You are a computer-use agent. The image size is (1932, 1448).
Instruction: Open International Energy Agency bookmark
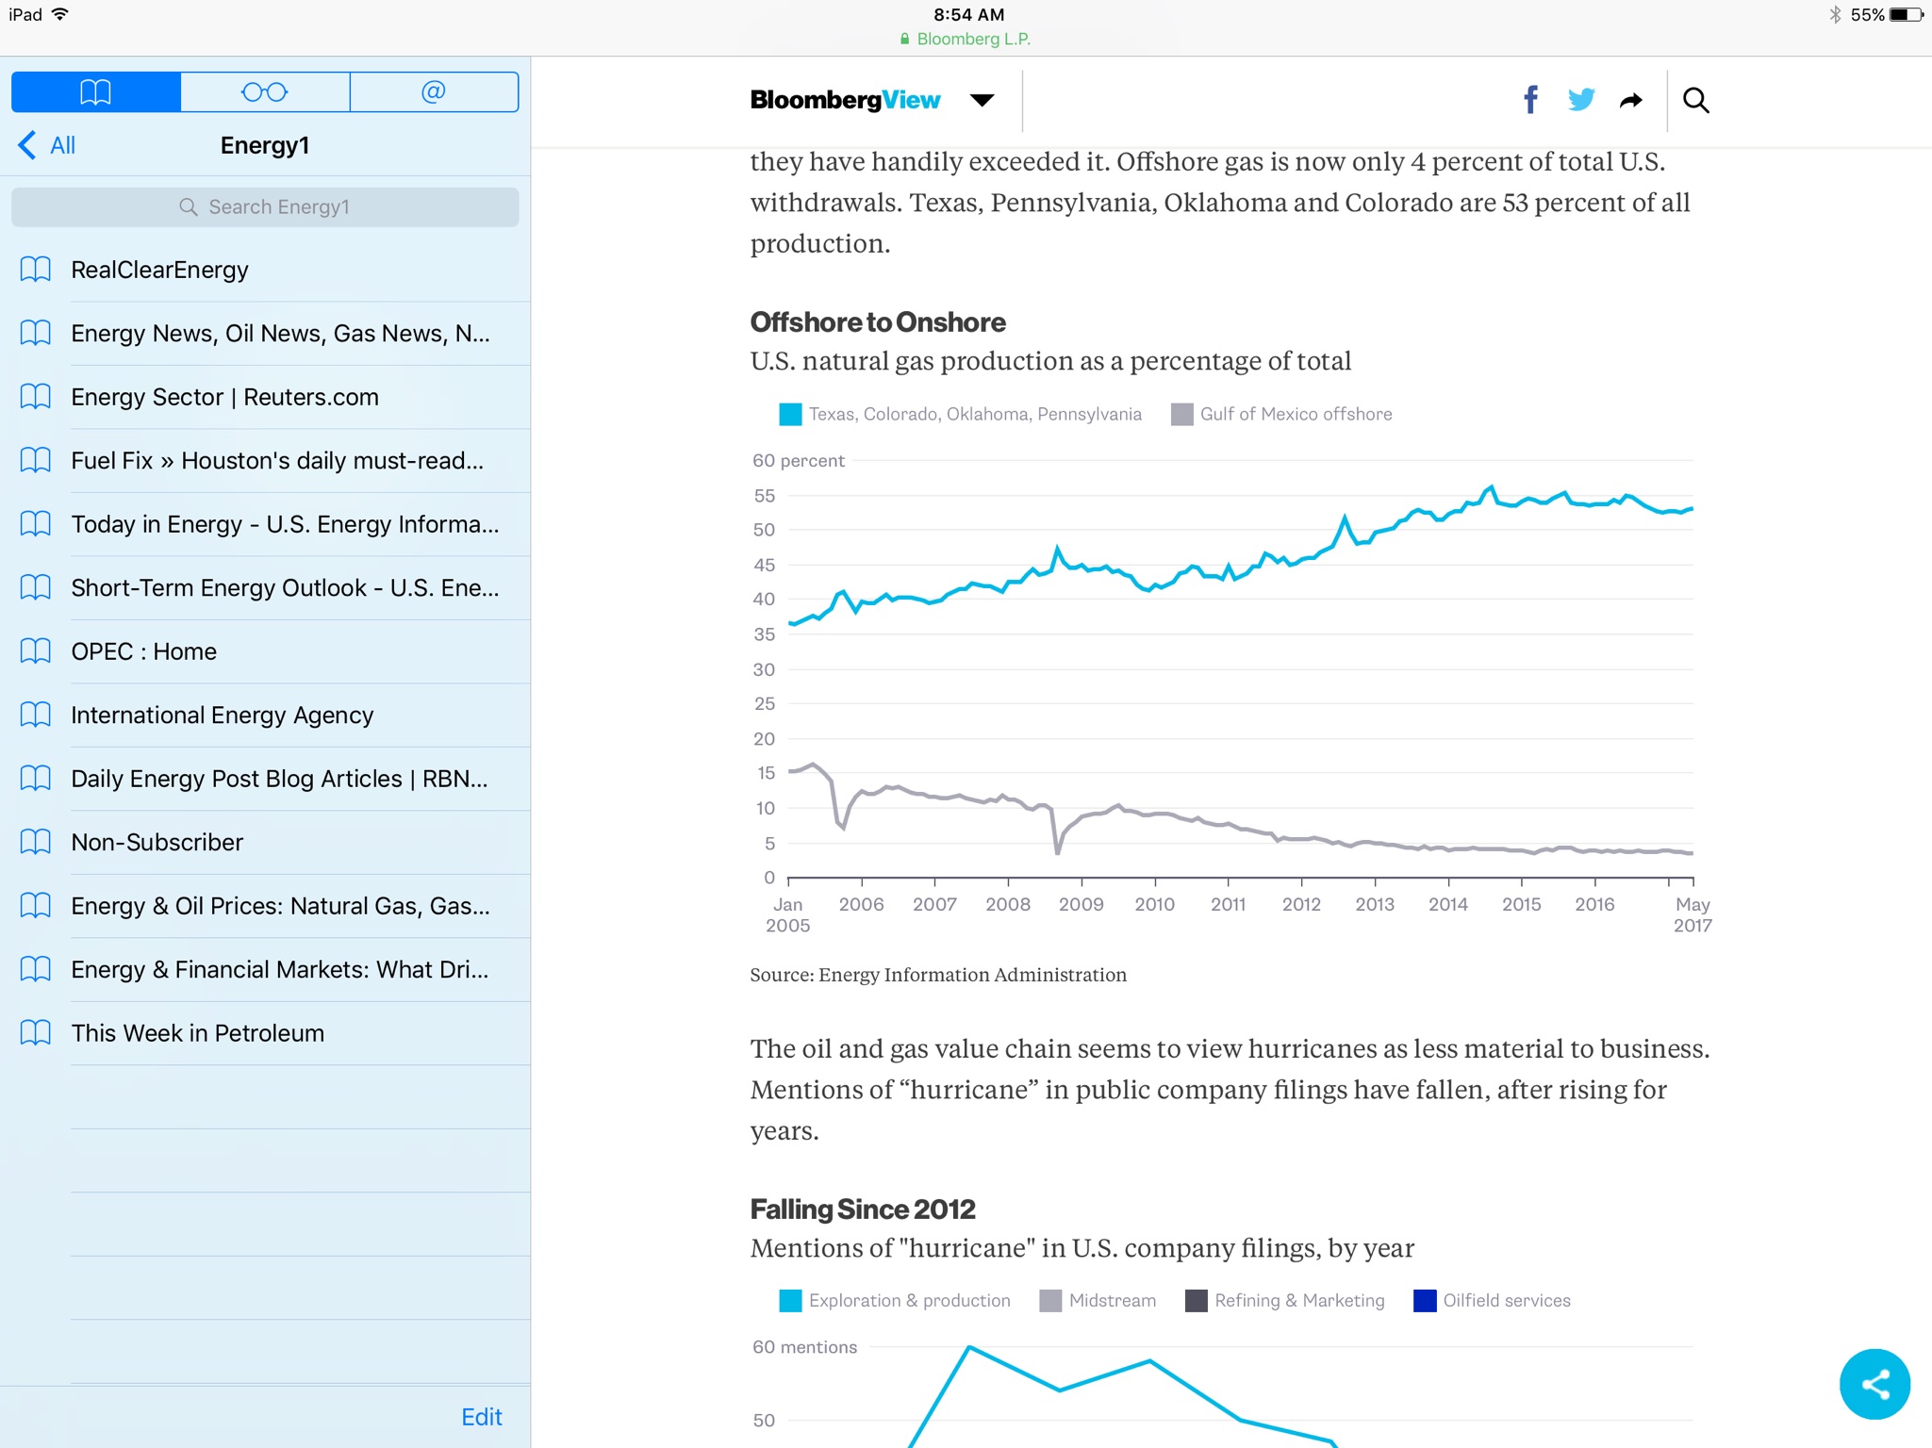(x=222, y=715)
